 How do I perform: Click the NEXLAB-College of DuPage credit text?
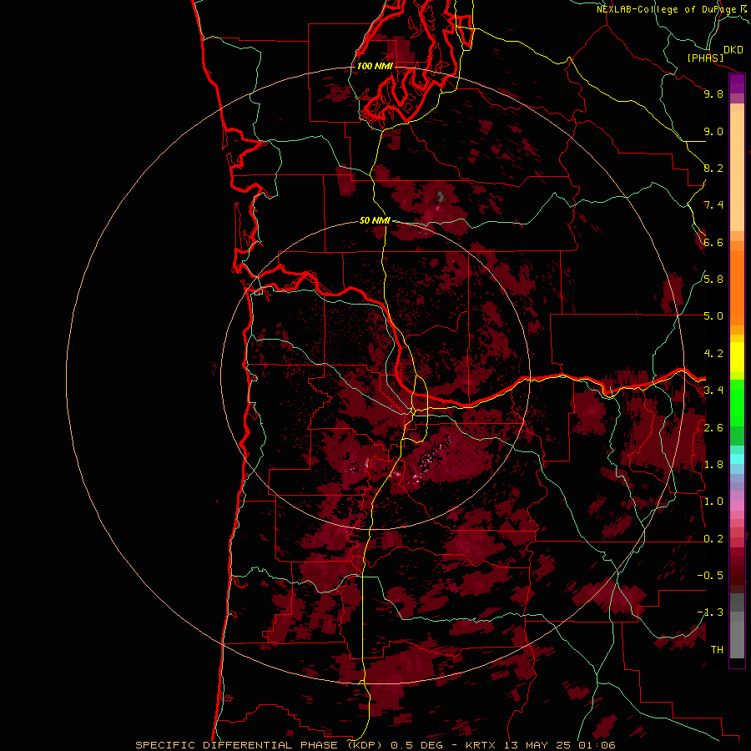(668, 9)
